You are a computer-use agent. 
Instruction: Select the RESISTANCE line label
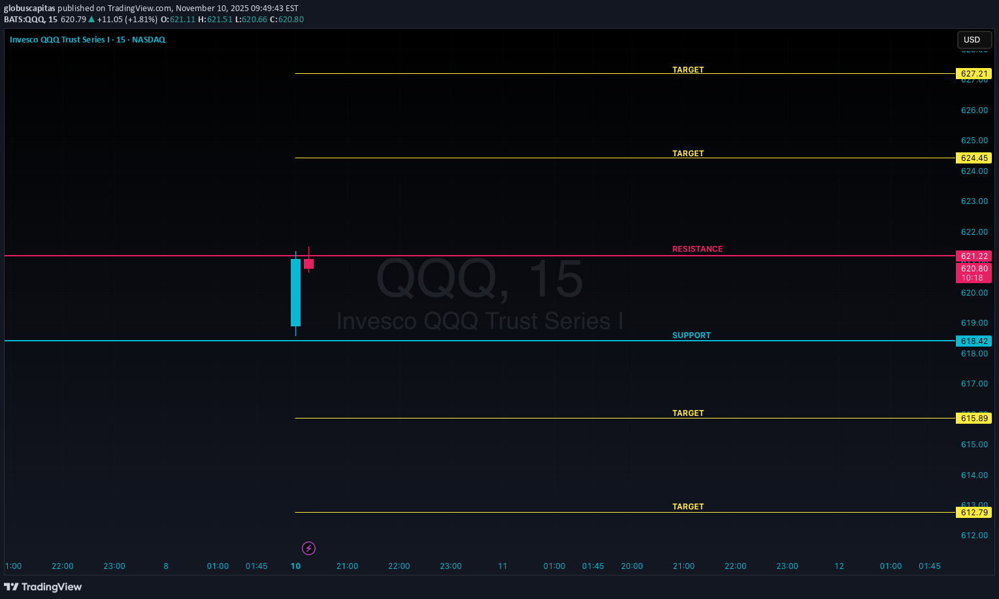(x=697, y=249)
